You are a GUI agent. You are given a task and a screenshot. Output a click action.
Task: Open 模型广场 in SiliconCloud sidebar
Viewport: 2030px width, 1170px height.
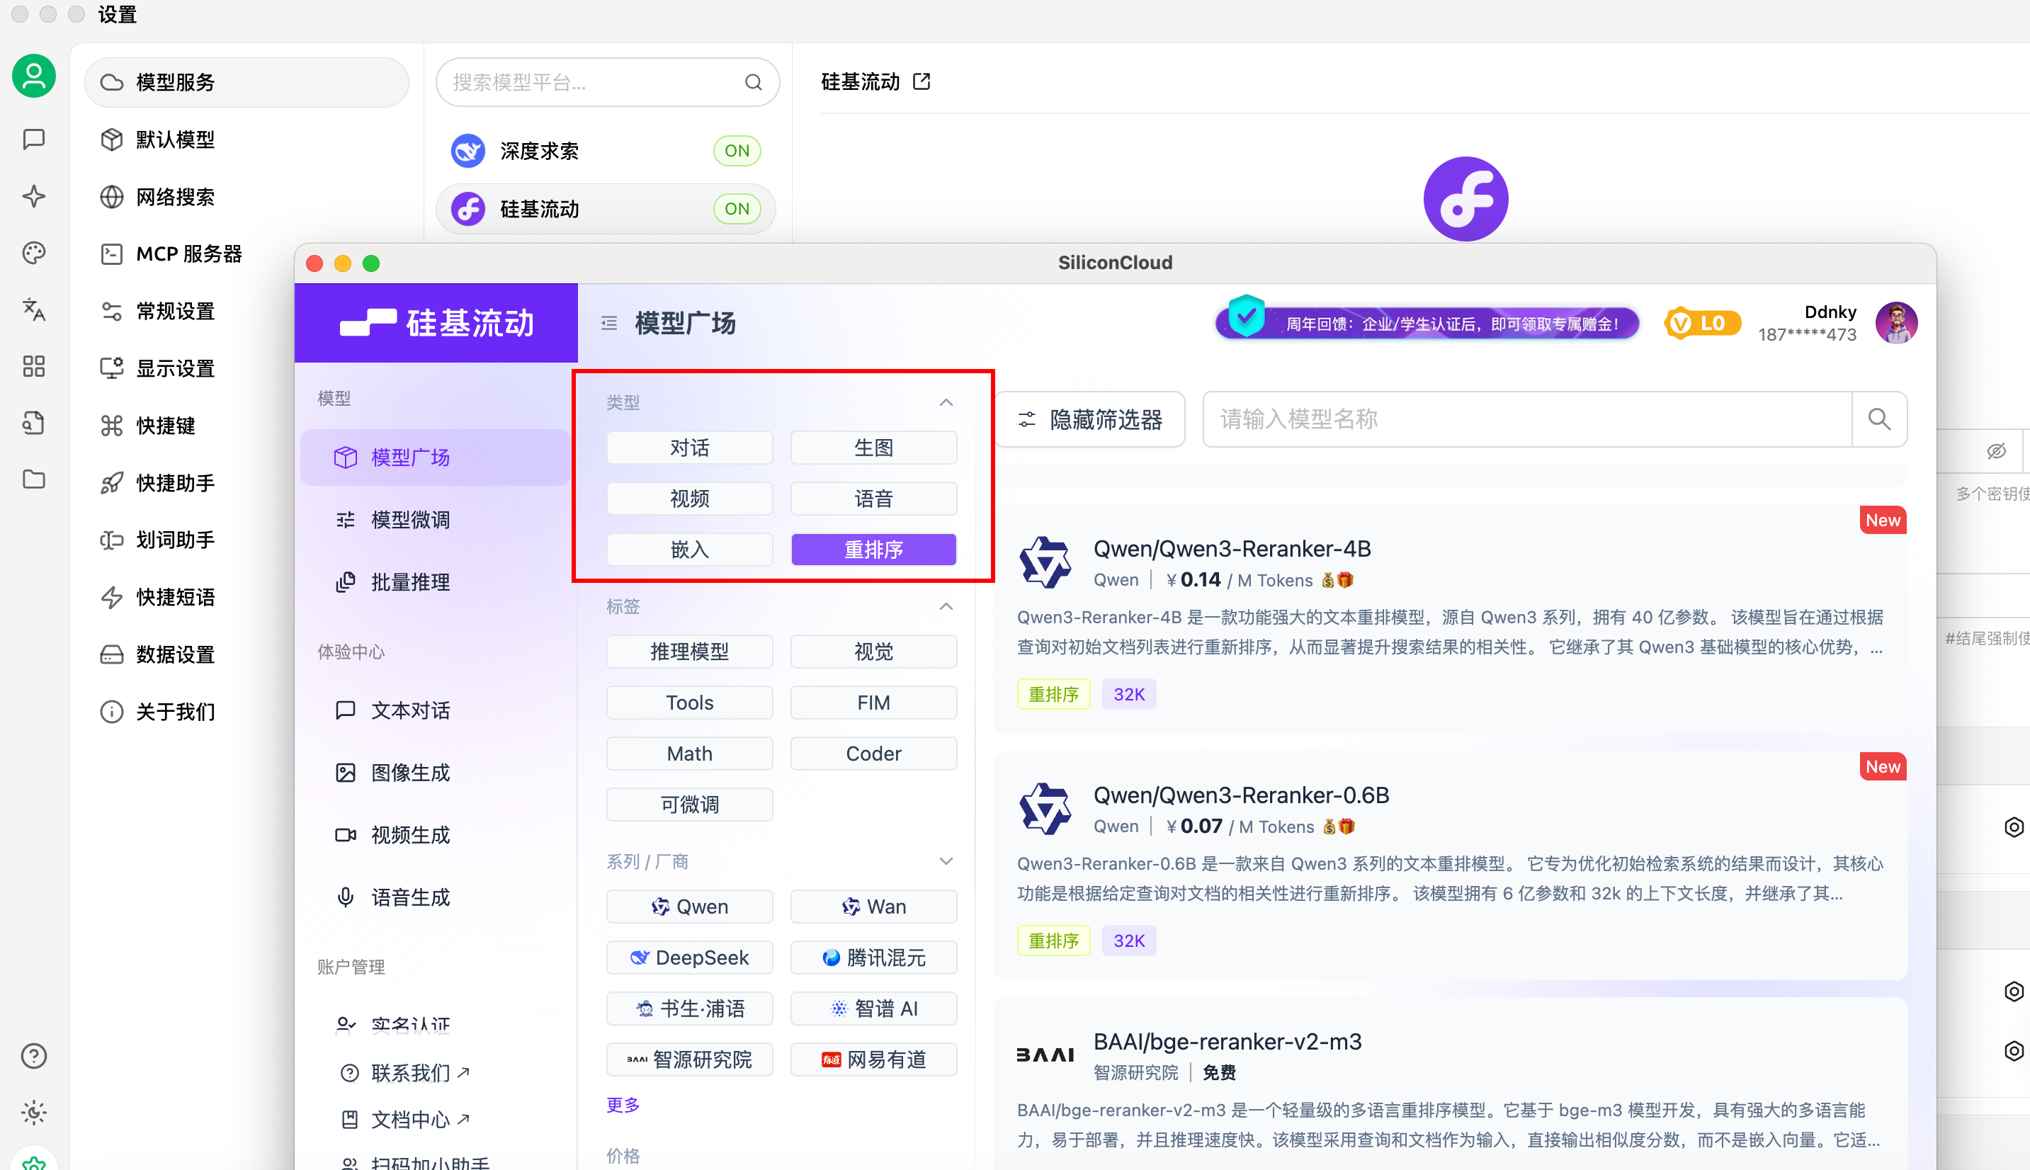(435, 458)
